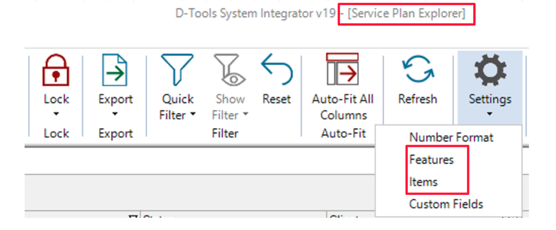The height and width of the screenshot is (230, 556).
Task: Click the Export document arrow icon
Action: click(115, 70)
